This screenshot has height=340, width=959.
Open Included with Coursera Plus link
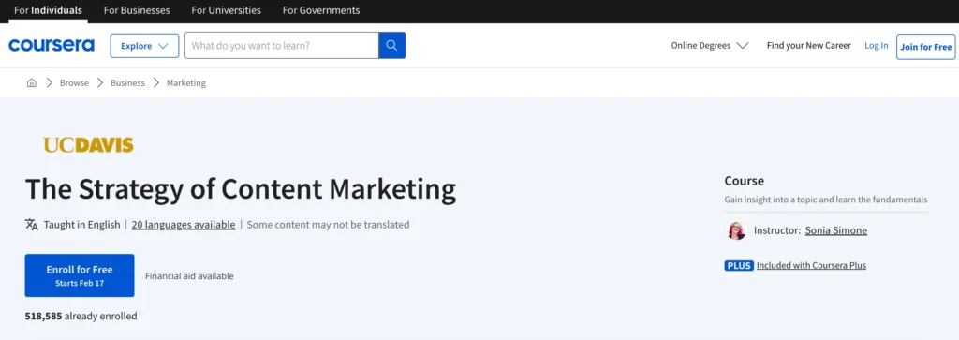tap(811, 265)
